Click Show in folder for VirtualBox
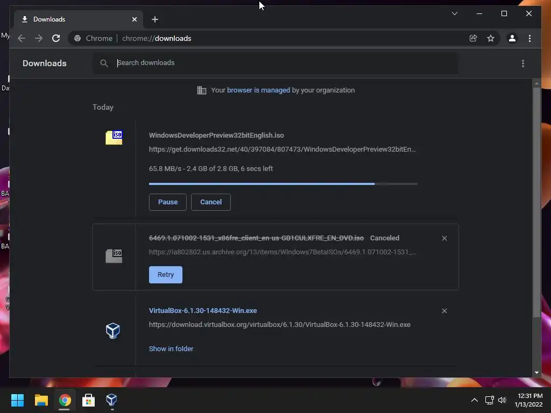 pos(171,348)
